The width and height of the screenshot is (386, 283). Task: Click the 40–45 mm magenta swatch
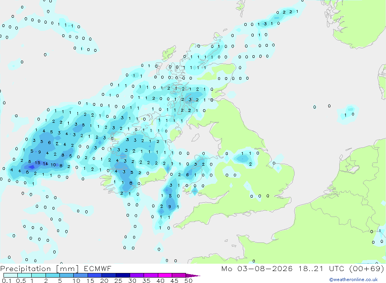click(165, 275)
